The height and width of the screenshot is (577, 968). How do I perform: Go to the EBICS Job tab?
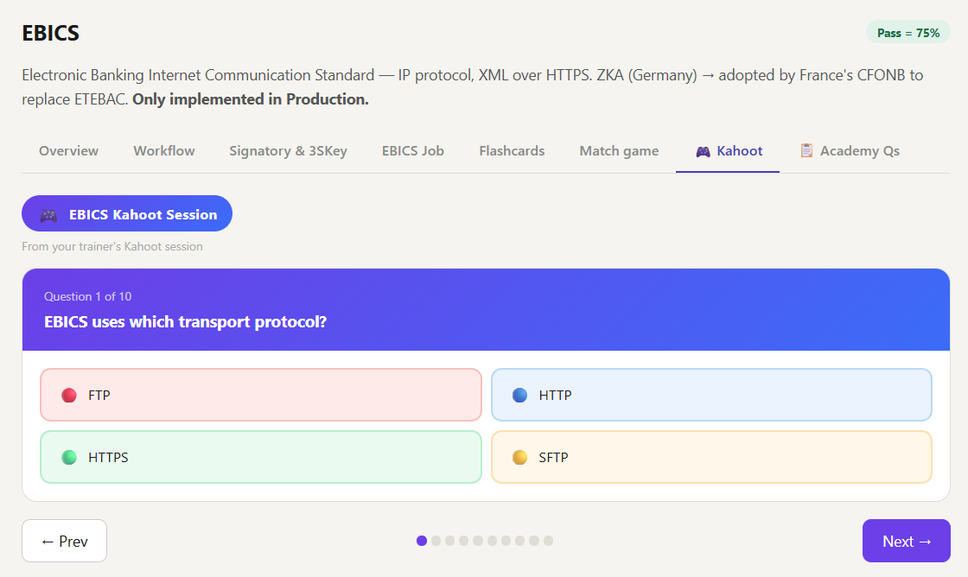click(x=413, y=151)
